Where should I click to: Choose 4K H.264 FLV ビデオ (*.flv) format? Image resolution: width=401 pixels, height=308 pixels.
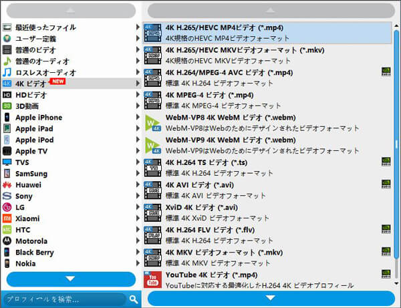point(267,235)
